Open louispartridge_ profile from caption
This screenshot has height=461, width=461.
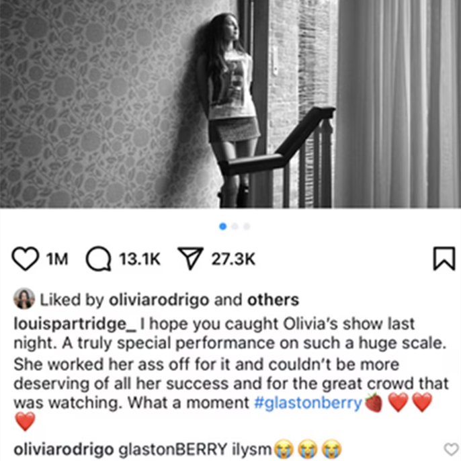[x=75, y=324]
